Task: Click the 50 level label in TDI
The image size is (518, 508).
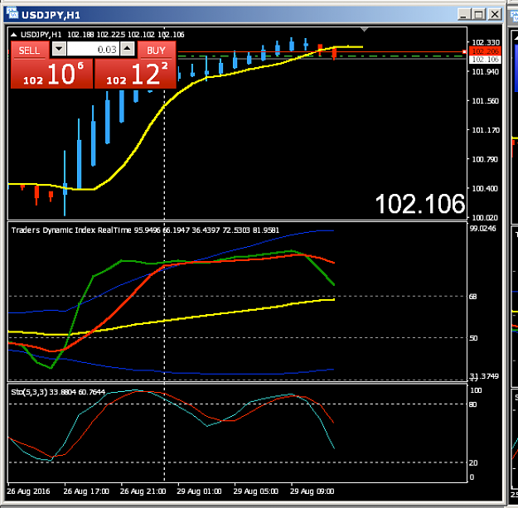Action: point(473,338)
